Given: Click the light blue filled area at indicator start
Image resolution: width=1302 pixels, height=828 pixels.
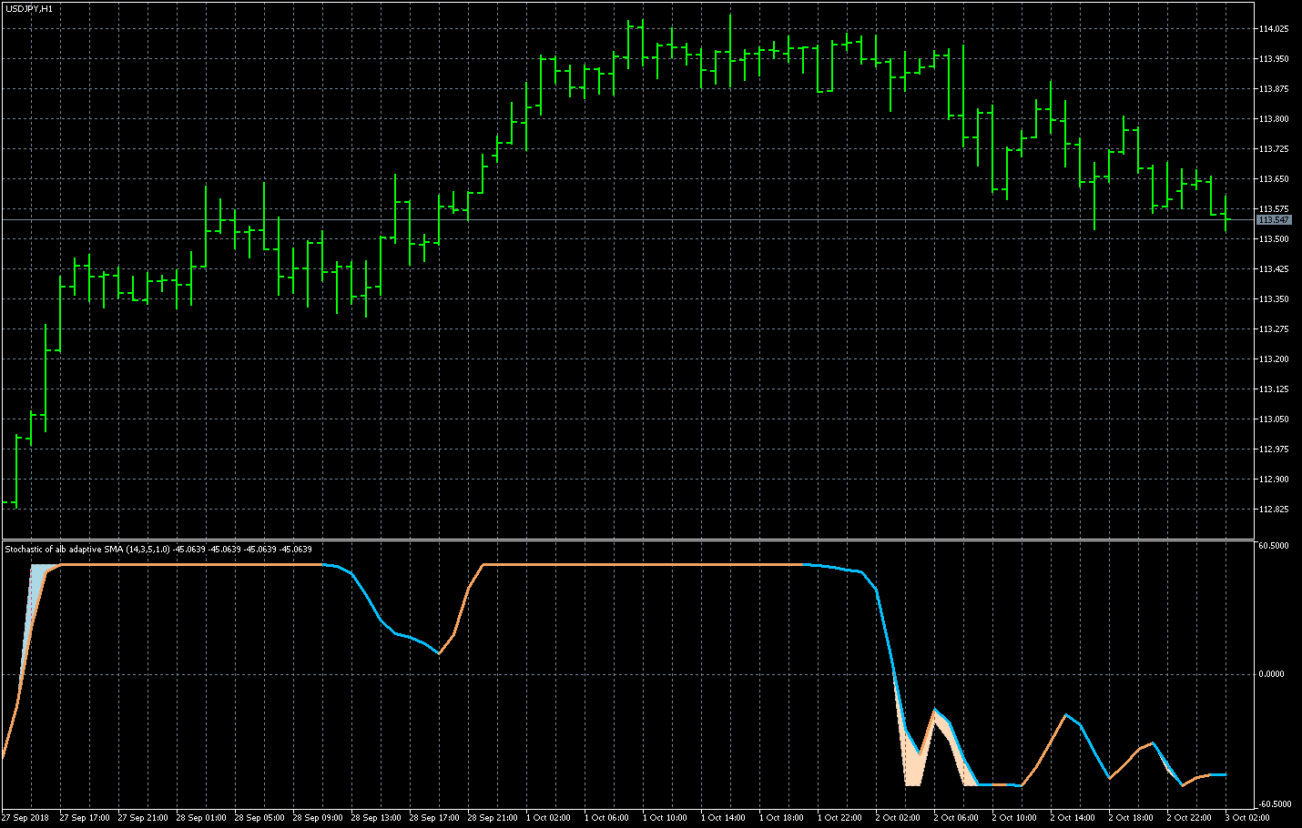Looking at the screenshot, I should pos(38,582).
